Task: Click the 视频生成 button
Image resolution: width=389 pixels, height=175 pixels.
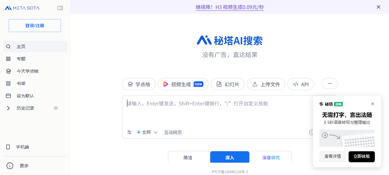Action: tap(183, 84)
